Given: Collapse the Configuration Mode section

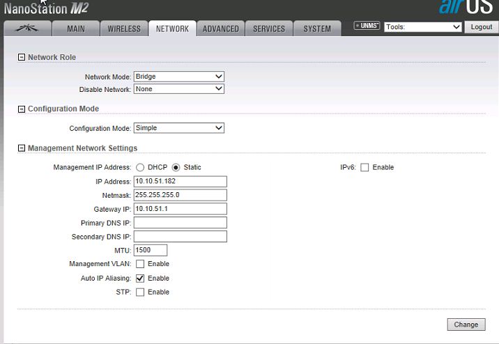Looking at the screenshot, I should (x=21, y=109).
